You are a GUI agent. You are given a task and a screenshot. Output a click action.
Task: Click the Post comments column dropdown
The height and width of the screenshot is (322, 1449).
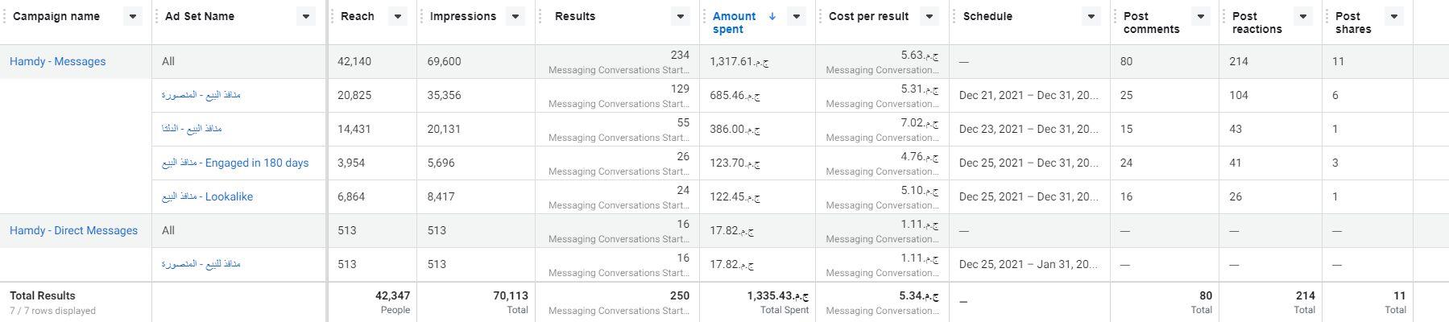1200,16
